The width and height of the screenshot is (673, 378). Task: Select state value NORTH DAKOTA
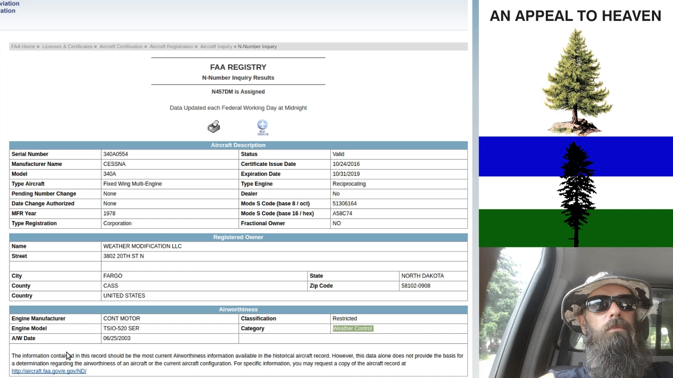(x=423, y=276)
